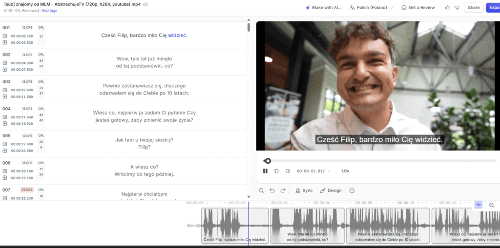The width and height of the screenshot is (500, 248).
Task: Set start time icon for subtitle 001
Action: (5, 36)
